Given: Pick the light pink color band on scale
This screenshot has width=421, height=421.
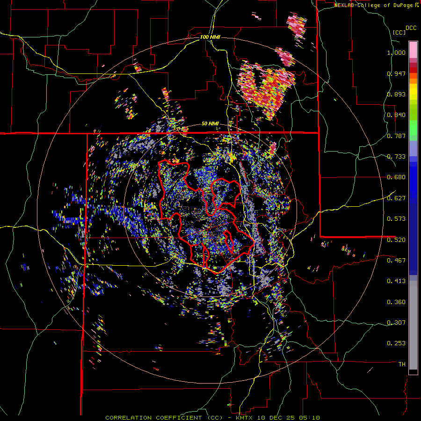Looking at the screenshot, I should point(413,50).
